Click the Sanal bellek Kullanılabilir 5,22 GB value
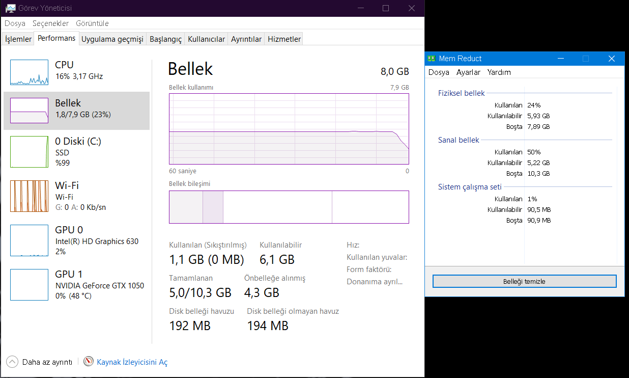The height and width of the screenshot is (378, 629). [538, 163]
